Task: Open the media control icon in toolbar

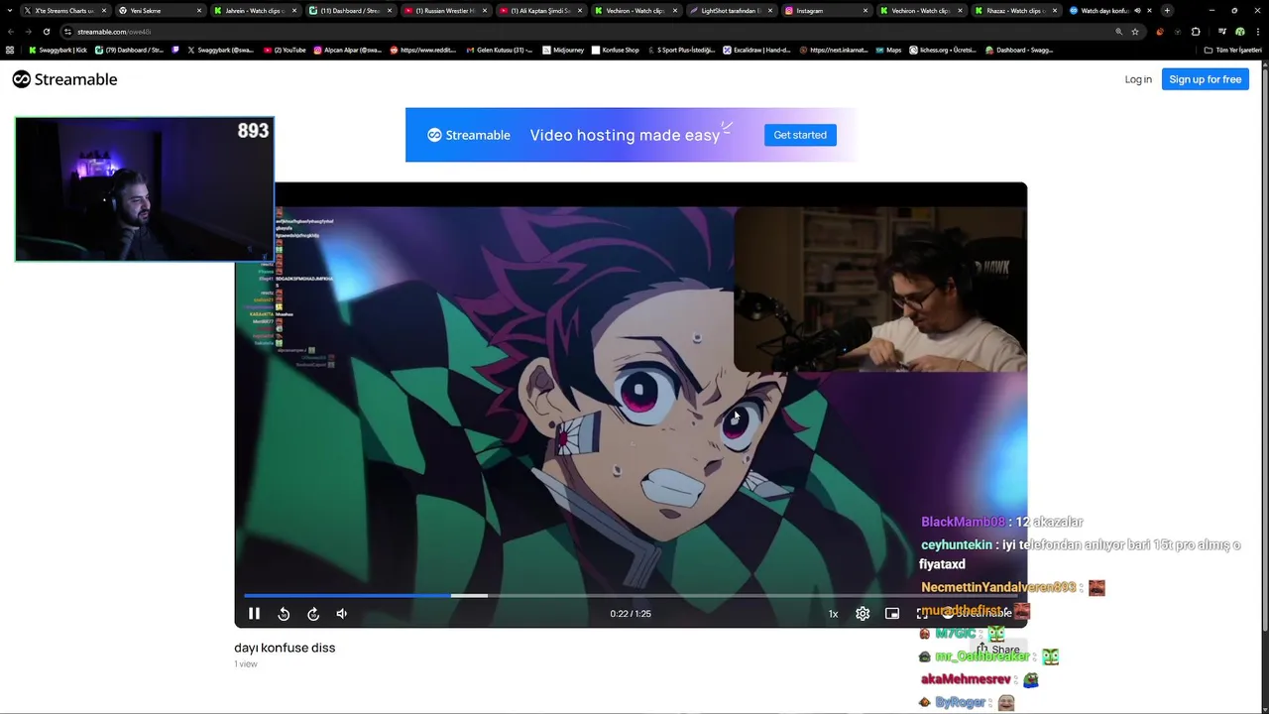Action: pos(1221,32)
